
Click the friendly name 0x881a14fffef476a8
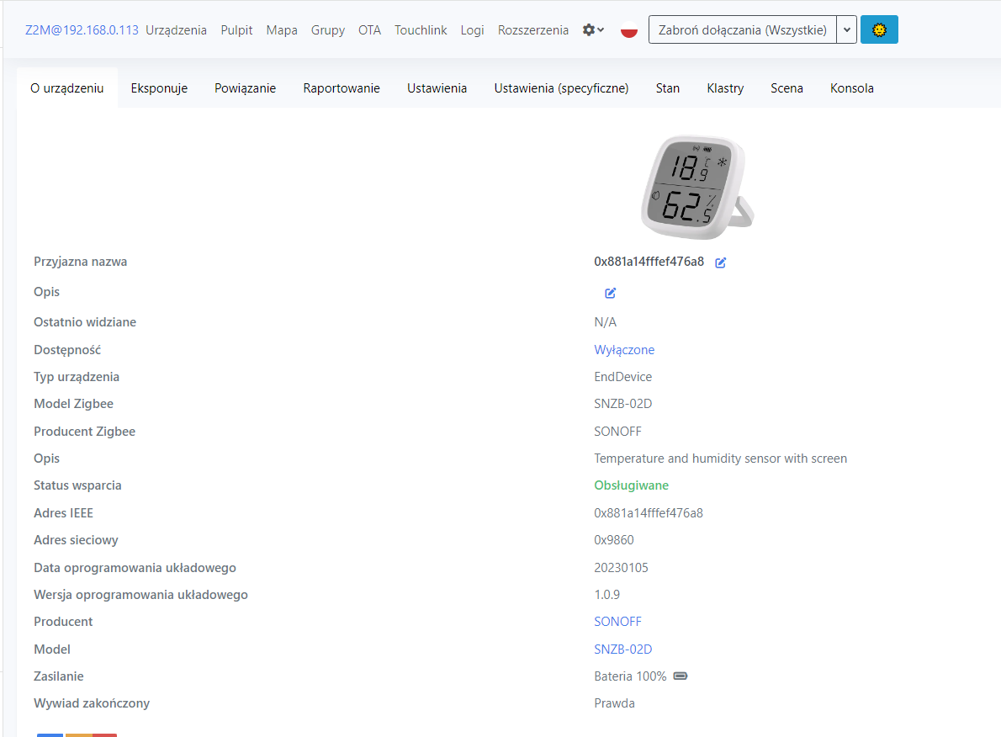click(649, 261)
